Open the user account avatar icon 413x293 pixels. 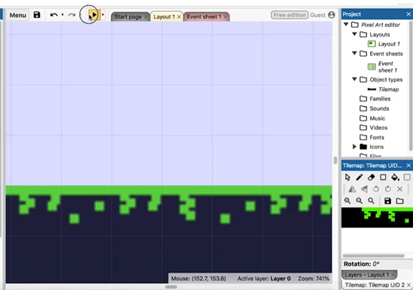click(x=332, y=15)
